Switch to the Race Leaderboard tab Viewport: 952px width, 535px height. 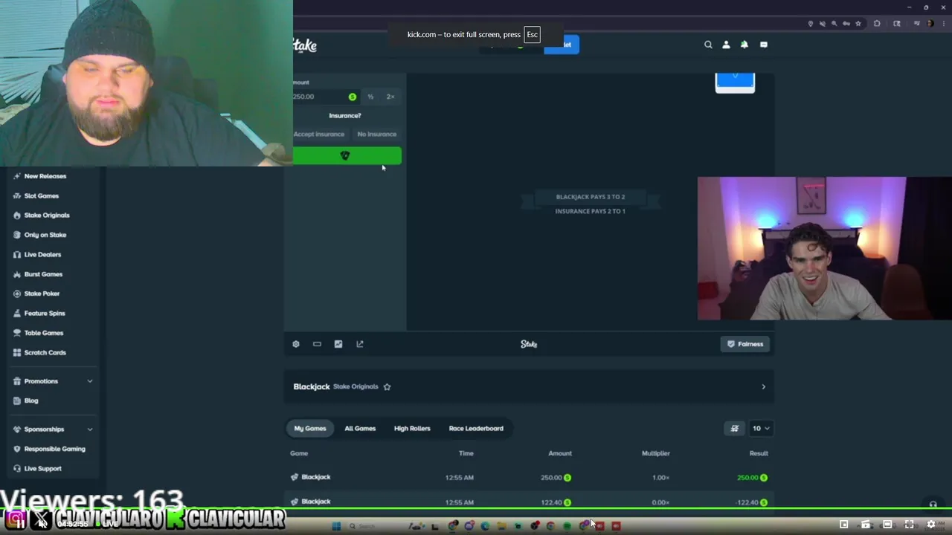476,428
